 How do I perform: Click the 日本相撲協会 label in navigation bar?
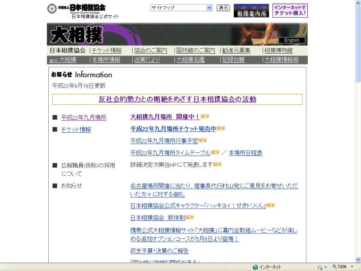68,51
